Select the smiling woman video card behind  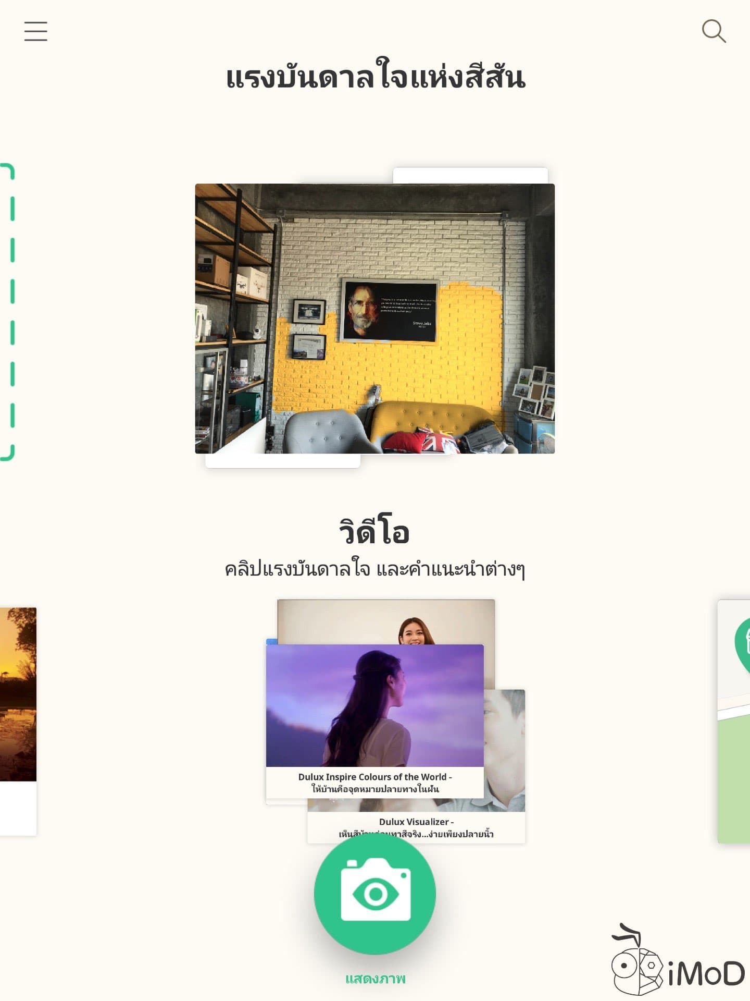coord(386,622)
